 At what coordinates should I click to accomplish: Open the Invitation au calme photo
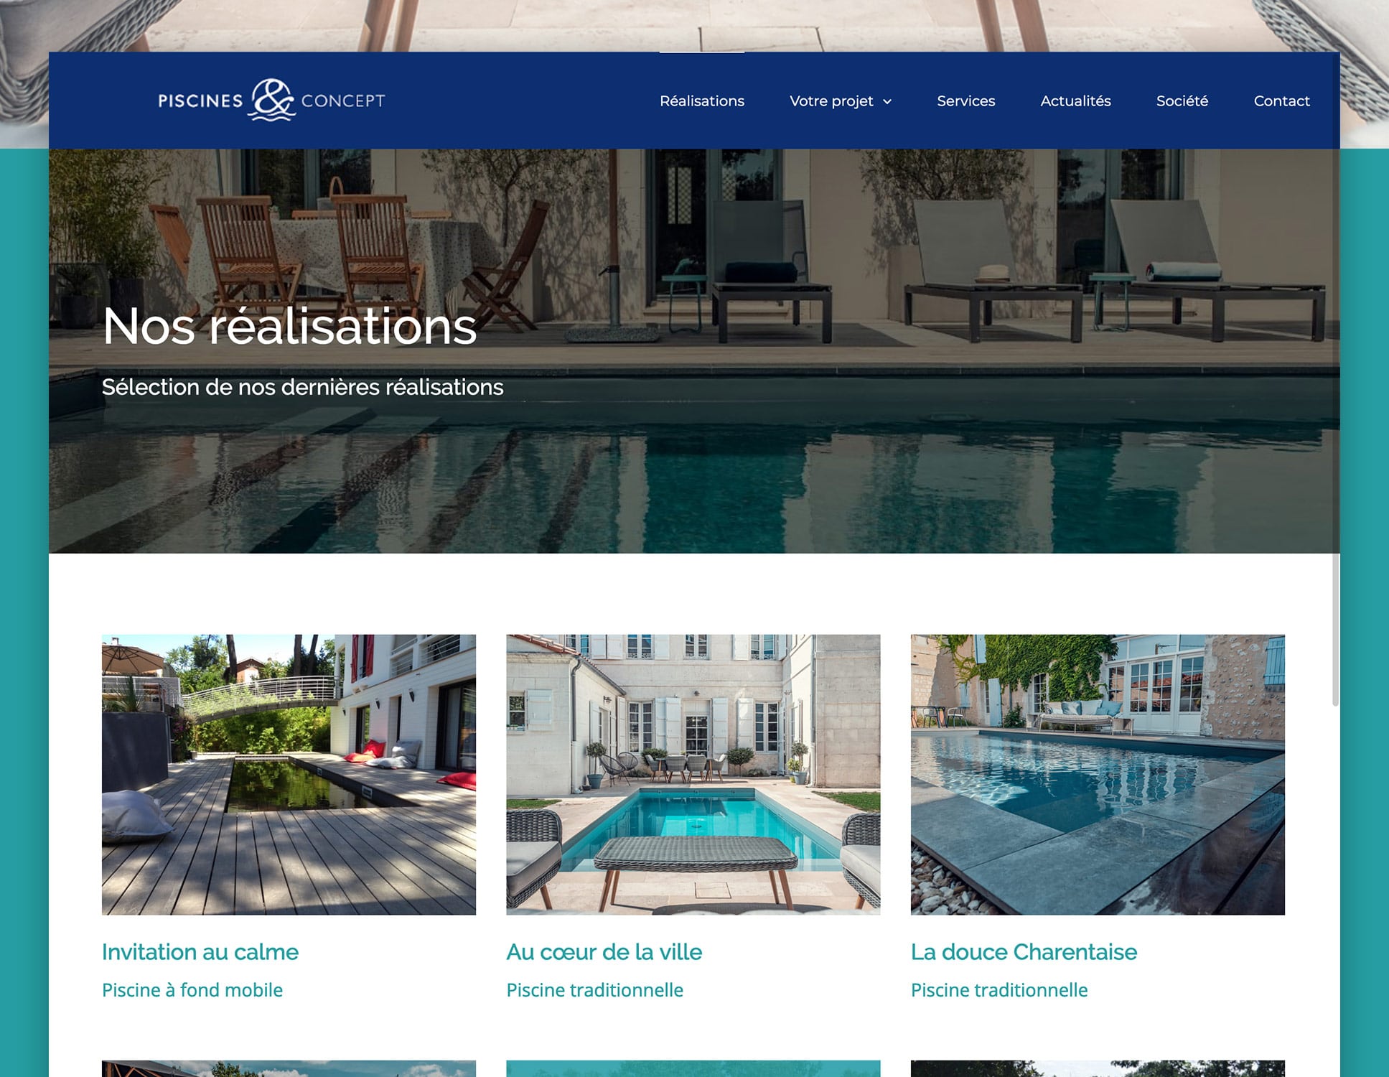(289, 774)
